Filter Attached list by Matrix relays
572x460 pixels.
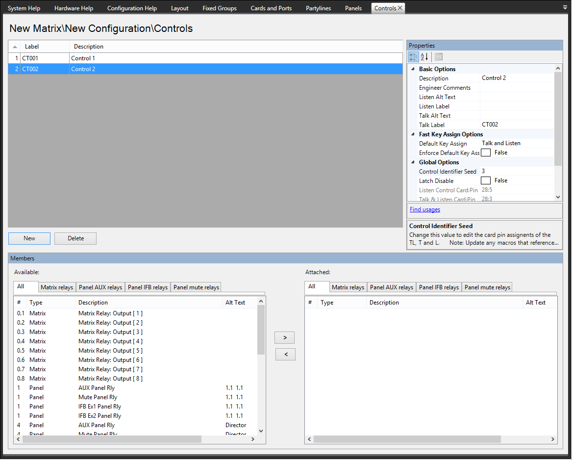click(x=348, y=287)
